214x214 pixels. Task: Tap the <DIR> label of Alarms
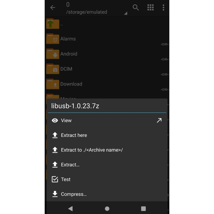point(165,44)
